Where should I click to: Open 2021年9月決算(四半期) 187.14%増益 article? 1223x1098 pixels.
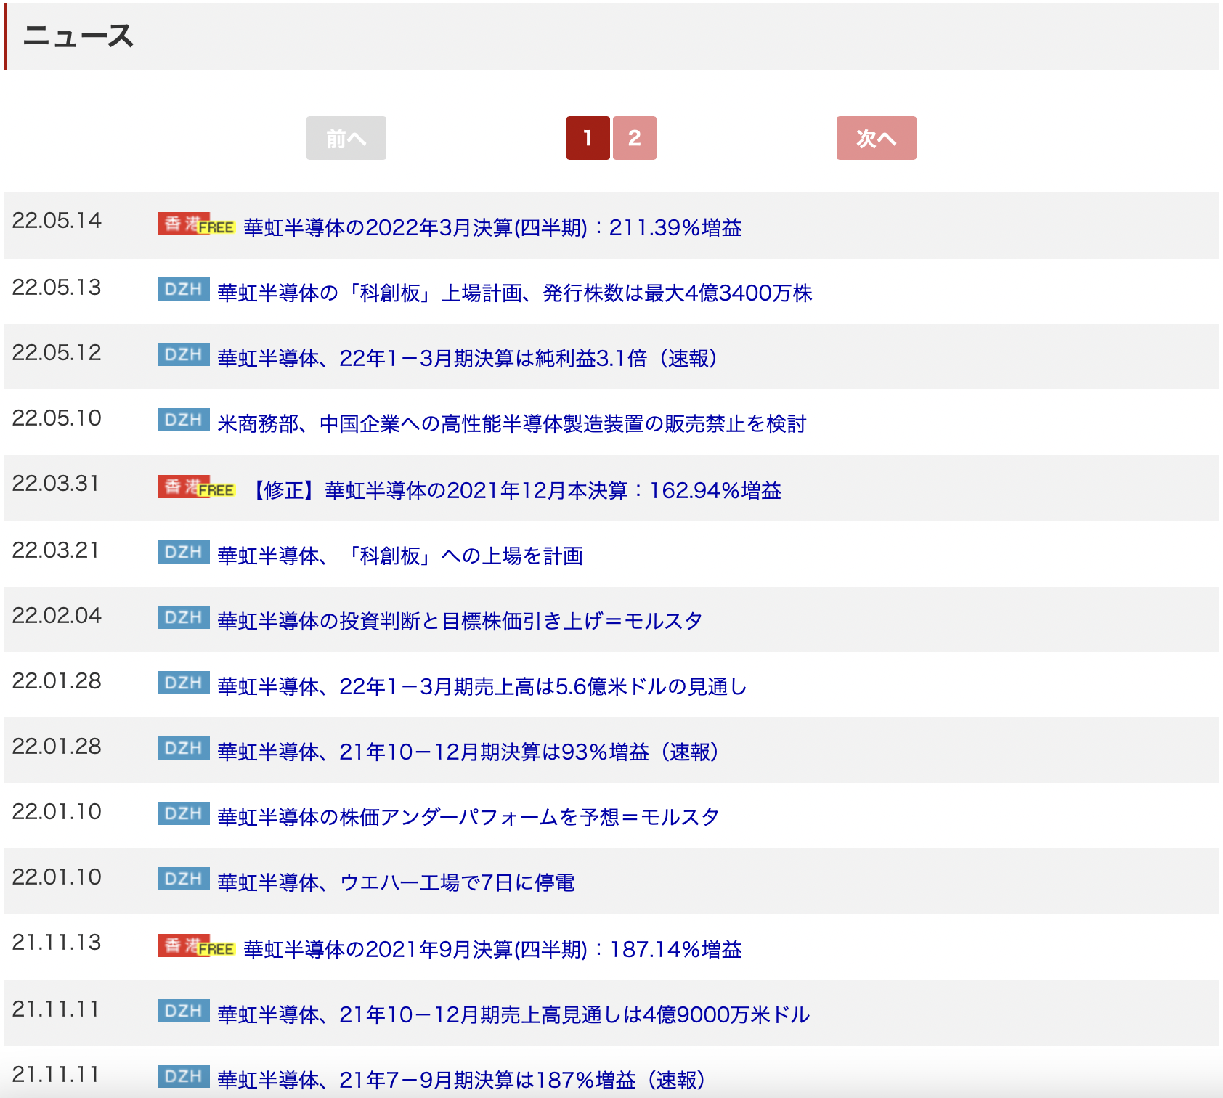click(492, 949)
